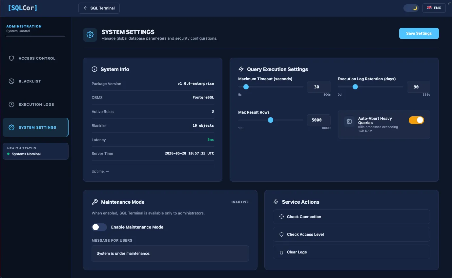This screenshot has width=452, height=278.
Task: Click the shield icon in Check Access Level row
Action: point(281,234)
